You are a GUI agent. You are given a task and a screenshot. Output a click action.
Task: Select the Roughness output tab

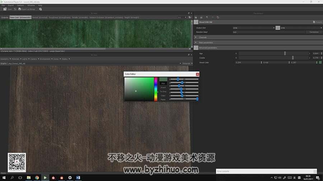click(x=60, y=18)
